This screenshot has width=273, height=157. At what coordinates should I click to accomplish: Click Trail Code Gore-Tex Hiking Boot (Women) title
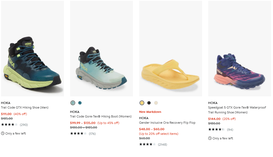point(101,116)
